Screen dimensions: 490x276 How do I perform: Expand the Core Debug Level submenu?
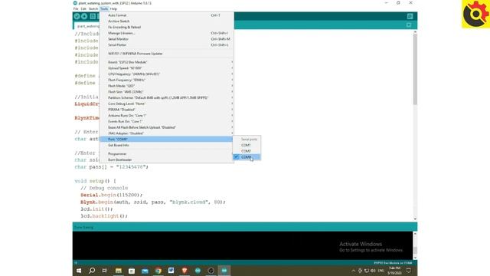pyautogui.click(x=167, y=103)
